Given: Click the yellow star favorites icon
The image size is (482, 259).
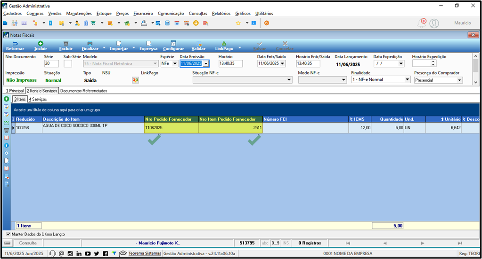Looking at the screenshot, I should tap(238, 23).
